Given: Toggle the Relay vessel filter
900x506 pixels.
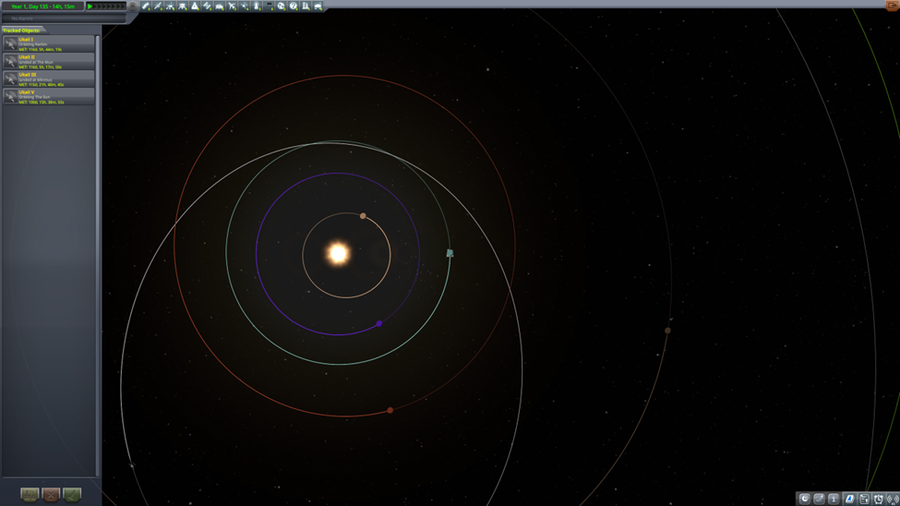Looking at the screenshot, I should click(x=245, y=6).
